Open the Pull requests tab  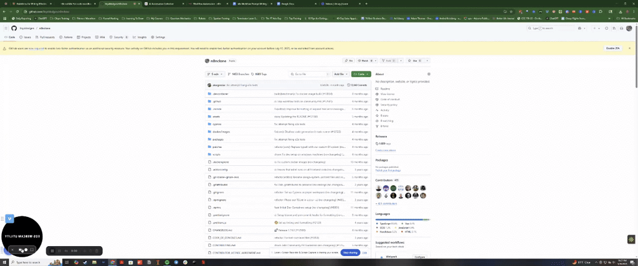45,37
